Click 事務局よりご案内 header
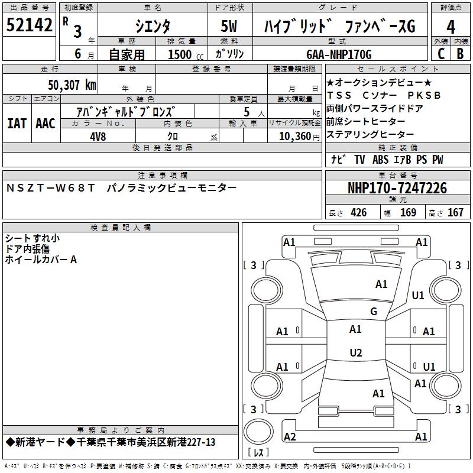 pyautogui.click(x=121, y=430)
